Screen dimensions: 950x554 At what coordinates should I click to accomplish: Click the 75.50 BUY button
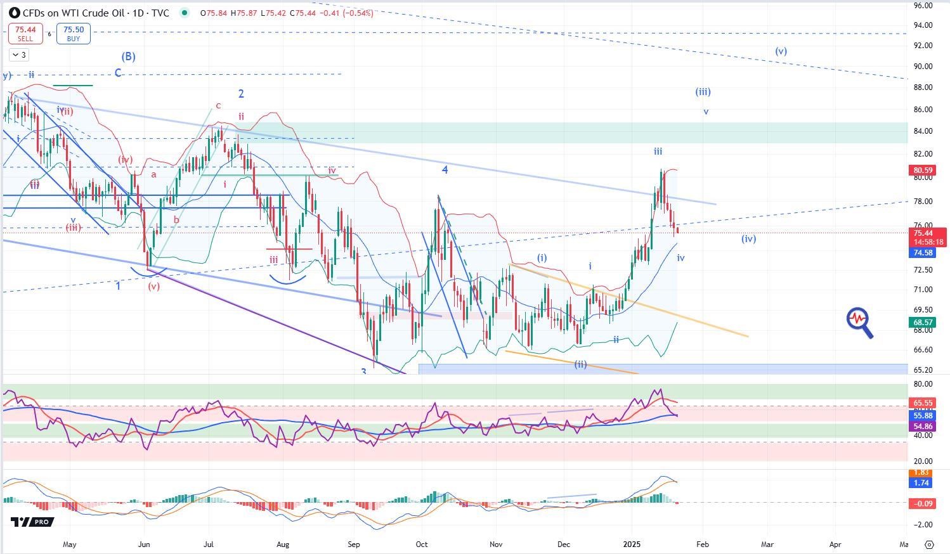point(74,34)
